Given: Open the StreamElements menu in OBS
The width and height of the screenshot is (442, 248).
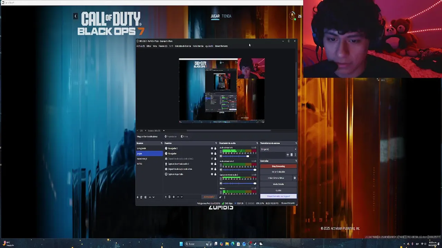Looking at the screenshot, I should pyautogui.click(x=221, y=46).
